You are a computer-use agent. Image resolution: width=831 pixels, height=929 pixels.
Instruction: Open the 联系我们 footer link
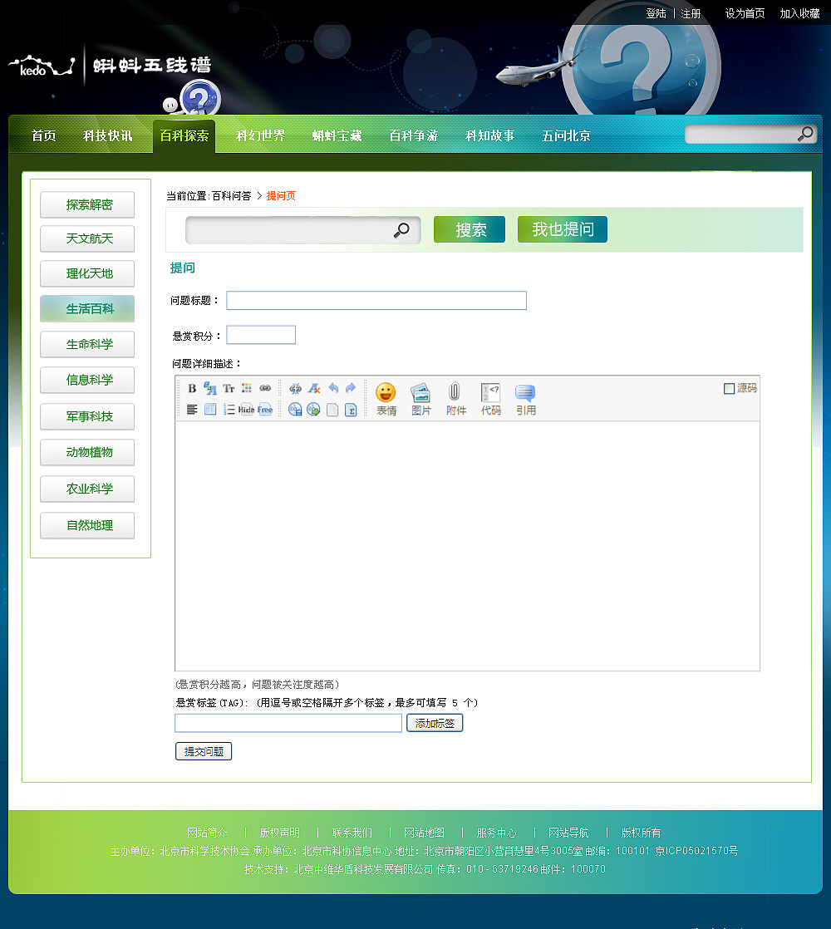click(x=352, y=833)
